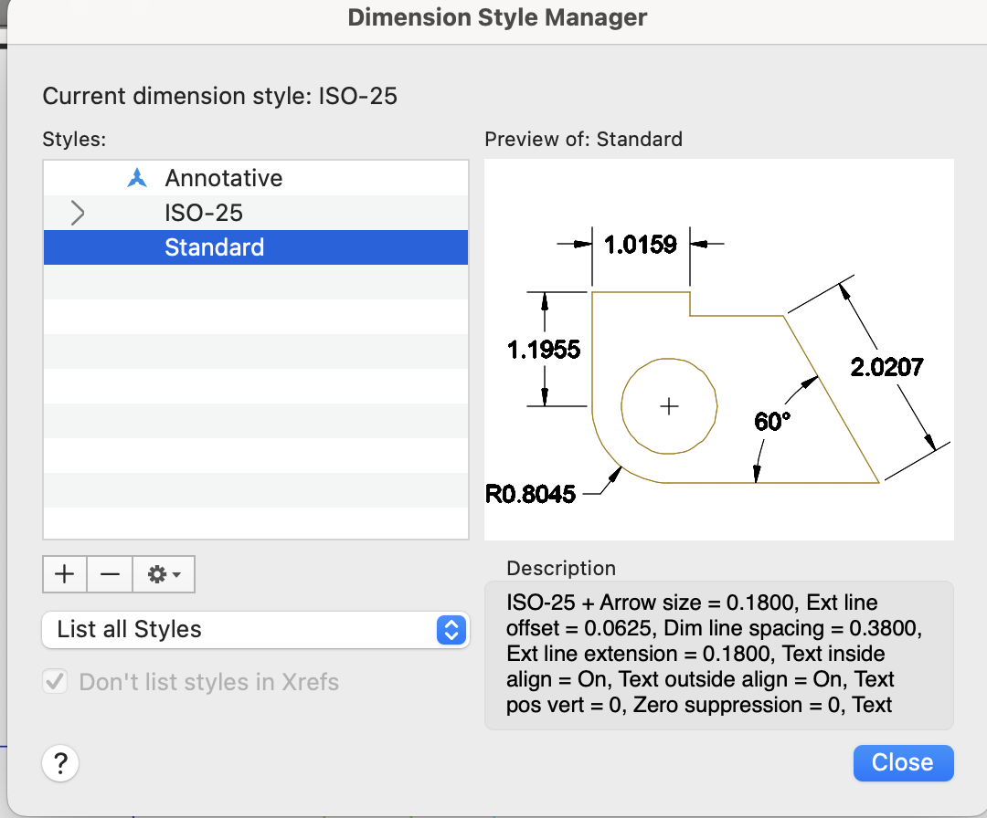This screenshot has height=818, width=987.
Task: Select the Standard style row
Action: tap(215, 247)
